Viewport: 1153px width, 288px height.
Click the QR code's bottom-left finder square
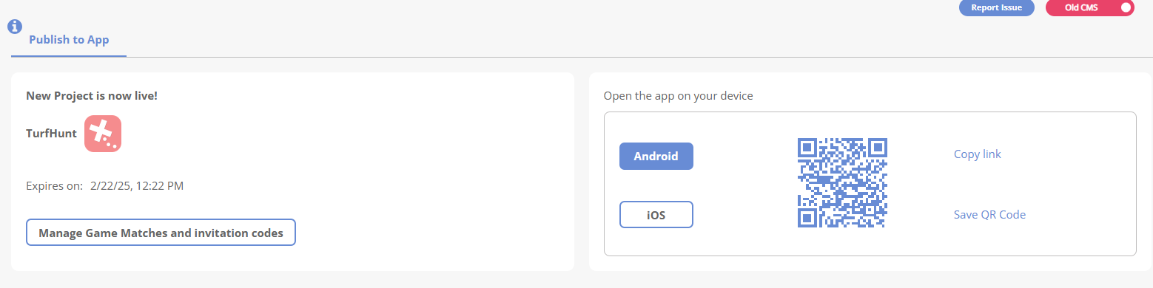[x=807, y=218]
